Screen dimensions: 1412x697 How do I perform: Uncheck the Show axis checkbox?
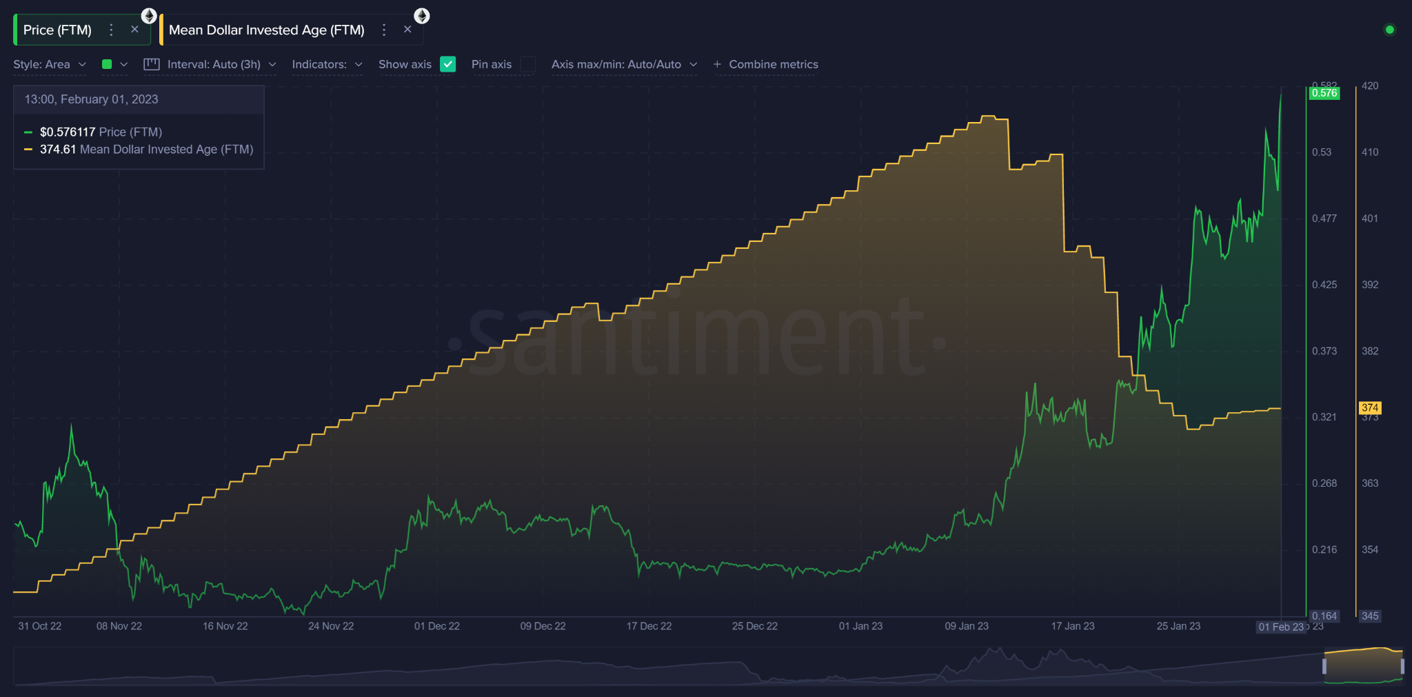point(448,64)
